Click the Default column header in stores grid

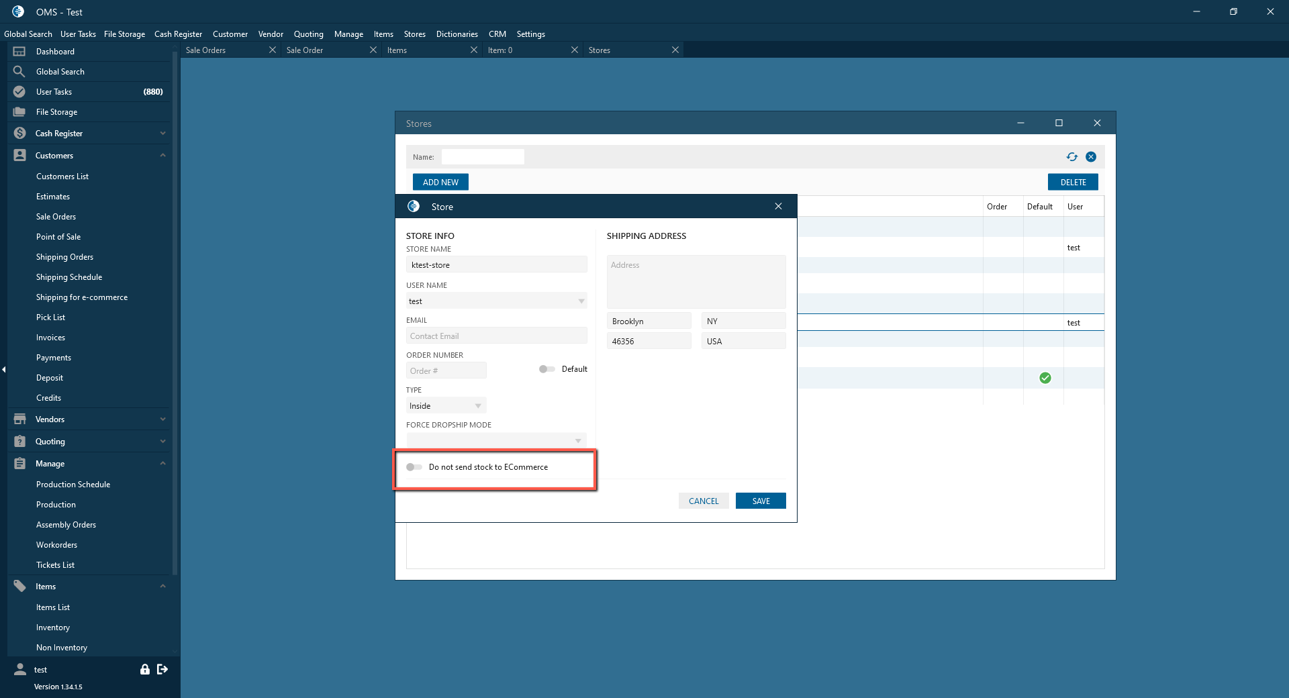pyautogui.click(x=1040, y=207)
